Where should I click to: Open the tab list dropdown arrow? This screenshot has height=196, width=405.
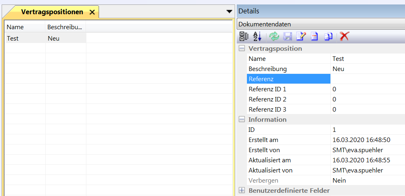pyautogui.click(x=229, y=12)
